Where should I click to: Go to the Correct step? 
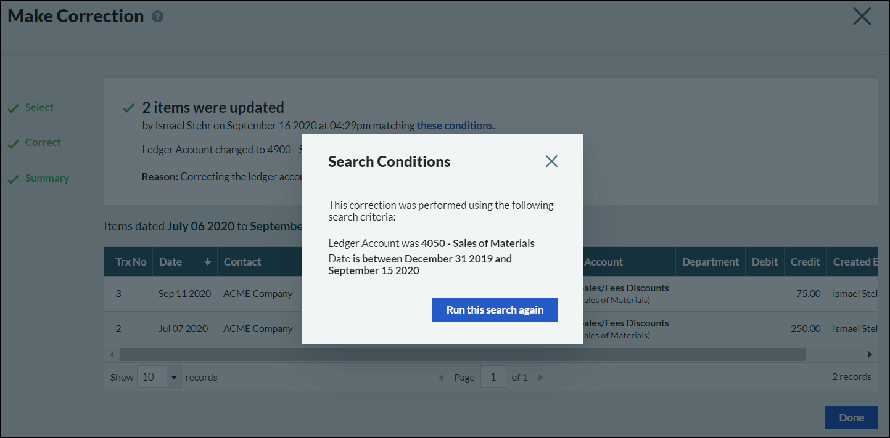coord(43,142)
